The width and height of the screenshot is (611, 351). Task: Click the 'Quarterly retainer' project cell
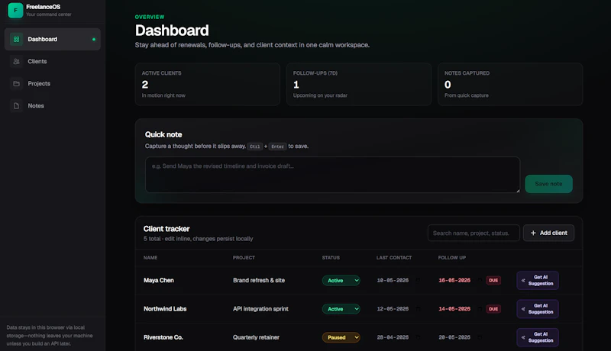click(256, 337)
